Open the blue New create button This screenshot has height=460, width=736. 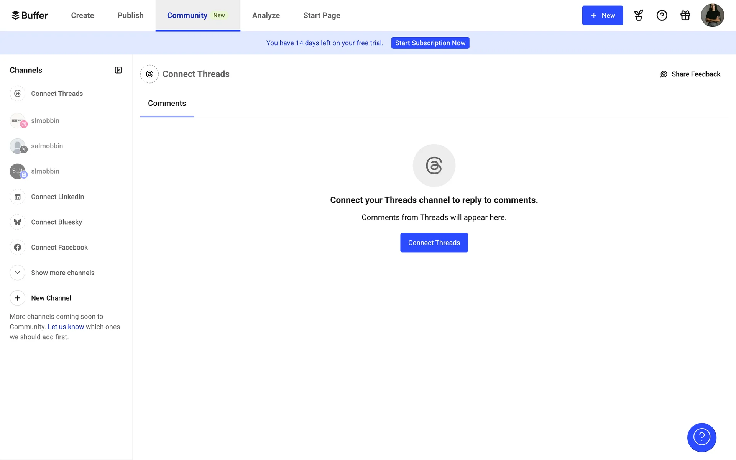[602, 15]
